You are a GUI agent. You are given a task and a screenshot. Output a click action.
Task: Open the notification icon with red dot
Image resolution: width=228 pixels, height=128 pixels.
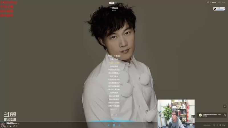(208, 3)
